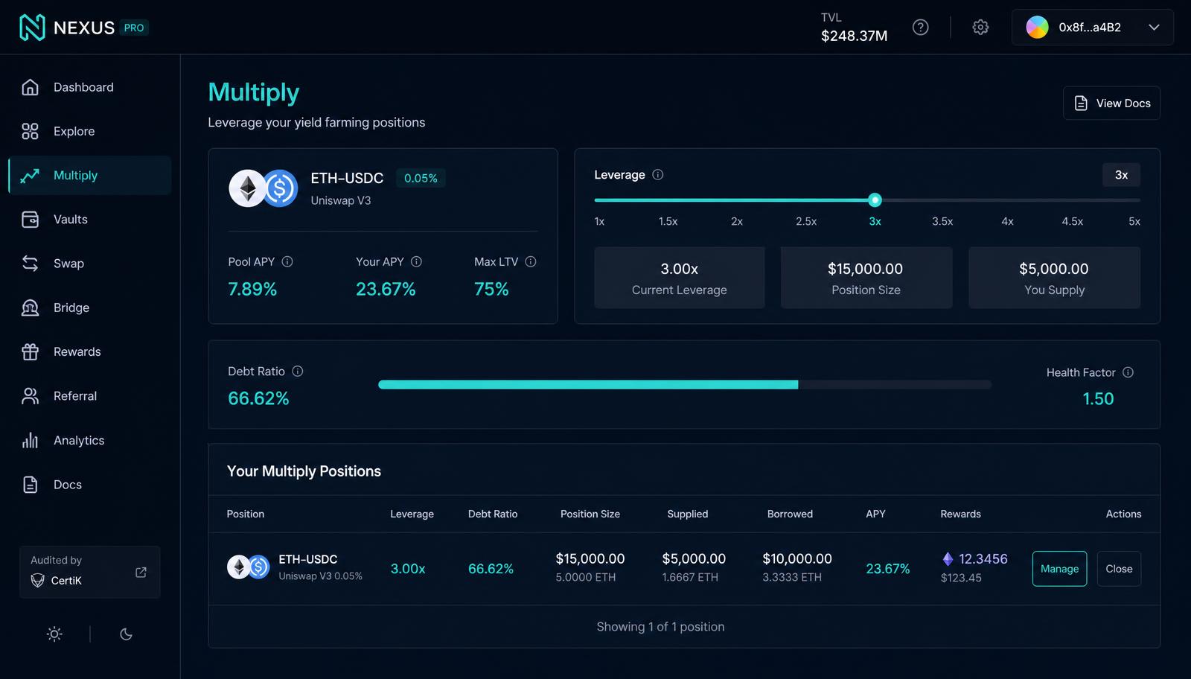This screenshot has height=679, width=1191.
Task: Switch to dark theme moon icon
Action: point(127,634)
